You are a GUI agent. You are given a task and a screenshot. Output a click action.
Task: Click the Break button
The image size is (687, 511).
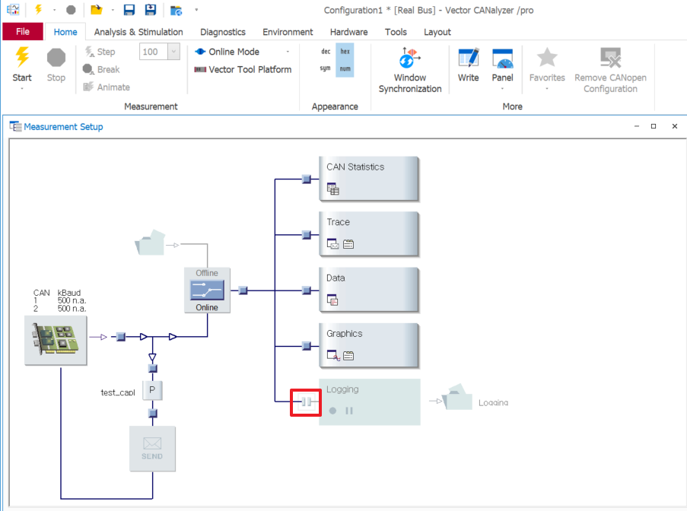tap(101, 69)
